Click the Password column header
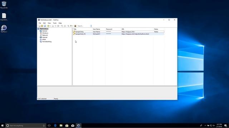The width and height of the screenshot is (229, 128). 113,29
